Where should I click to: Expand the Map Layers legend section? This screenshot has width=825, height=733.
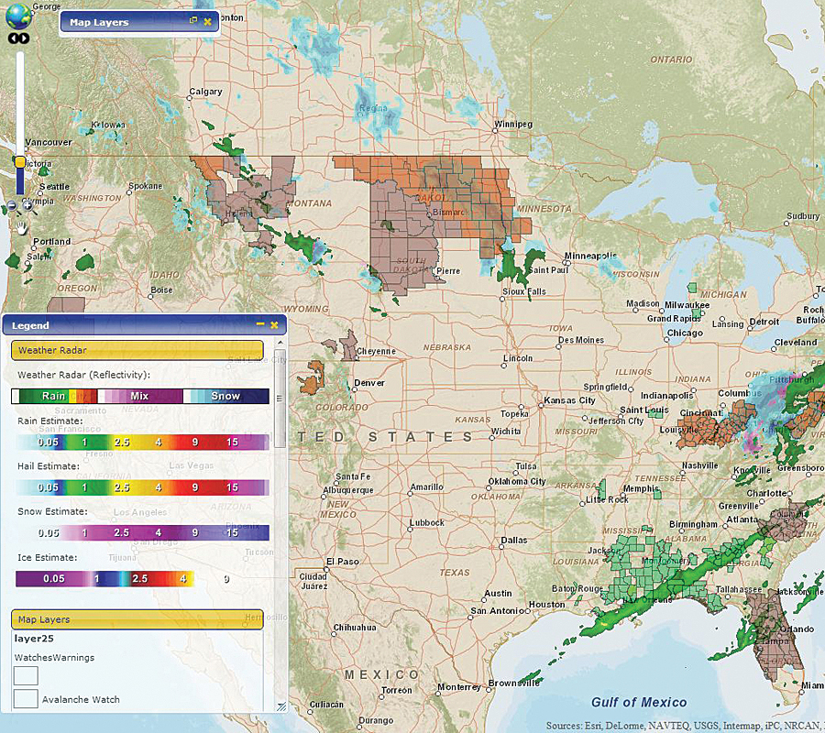click(x=137, y=619)
